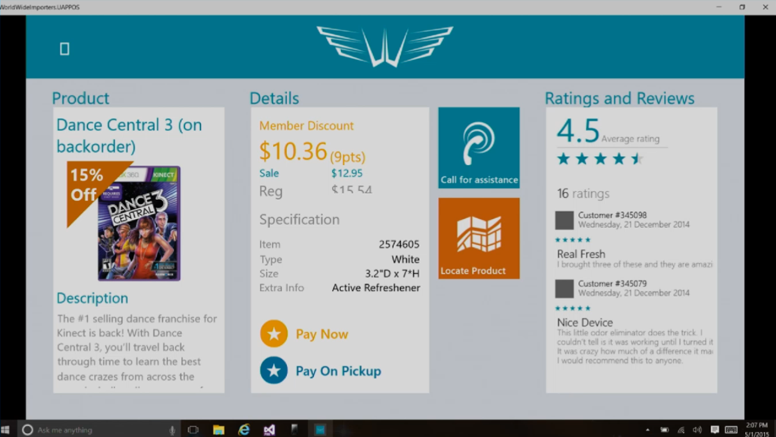
Task: Click the battery icon in system tray
Action: coord(665,430)
